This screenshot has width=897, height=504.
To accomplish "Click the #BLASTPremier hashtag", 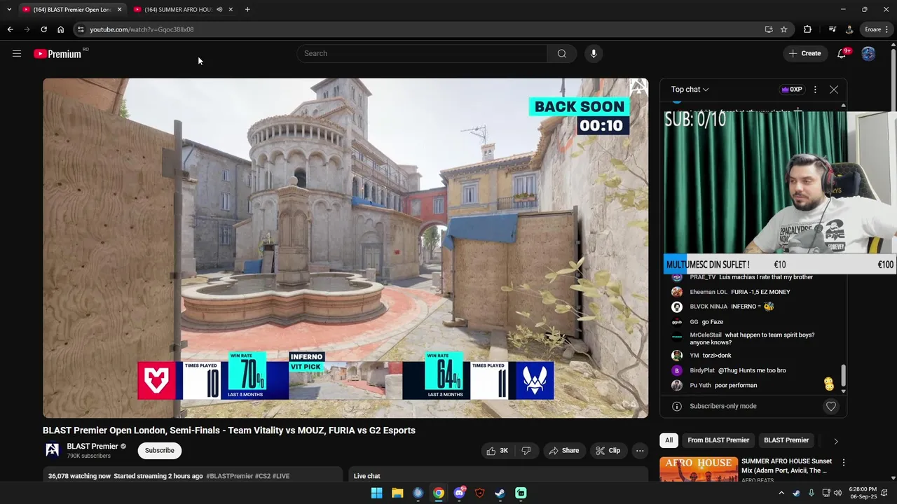I will click(x=229, y=476).
